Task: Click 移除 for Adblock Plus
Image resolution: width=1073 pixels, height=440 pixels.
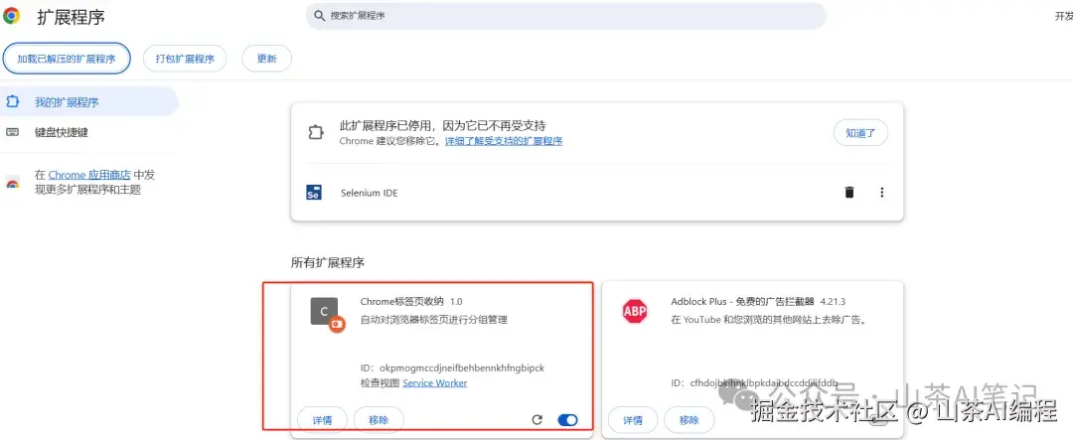Action: [690, 420]
